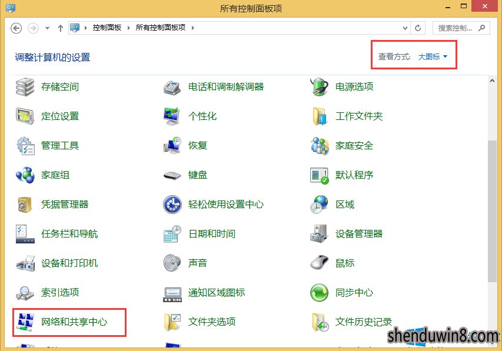Screen dimensions: 502x351
Task: Open the 默认程序 default programs icon
Action: point(319,176)
